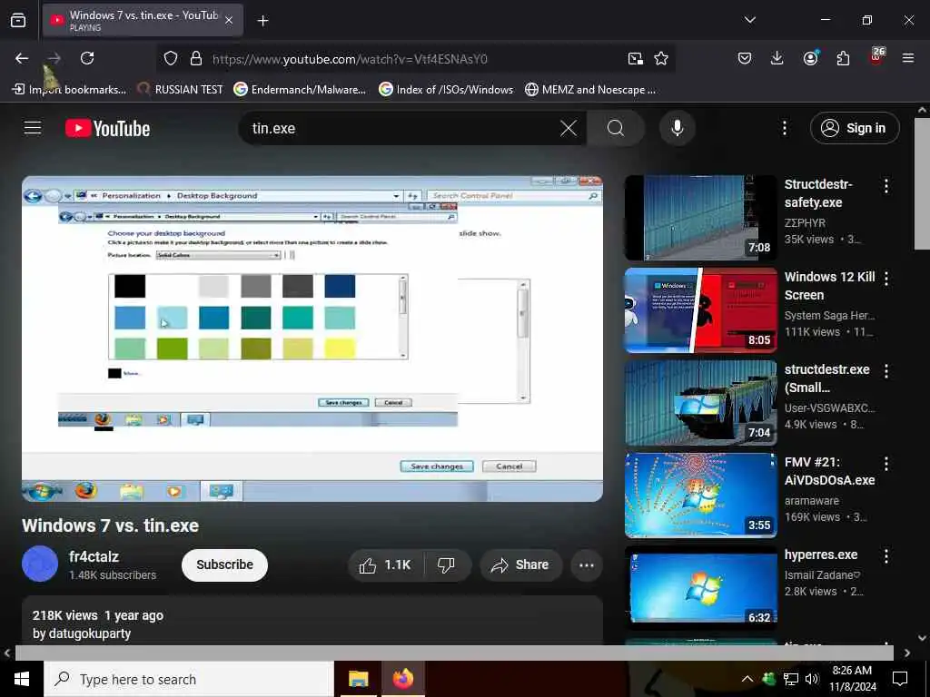Open options menu for FMV #21 video
Viewport: 930px width, 697px height.
pos(886,464)
